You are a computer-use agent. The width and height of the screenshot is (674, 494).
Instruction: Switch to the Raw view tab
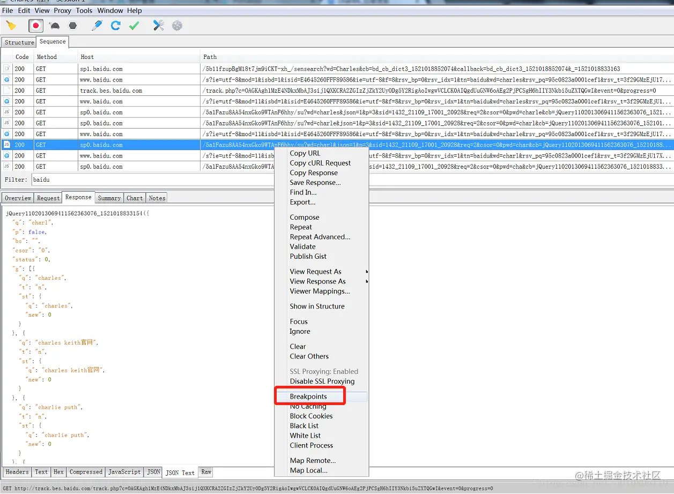click(206, 472)
